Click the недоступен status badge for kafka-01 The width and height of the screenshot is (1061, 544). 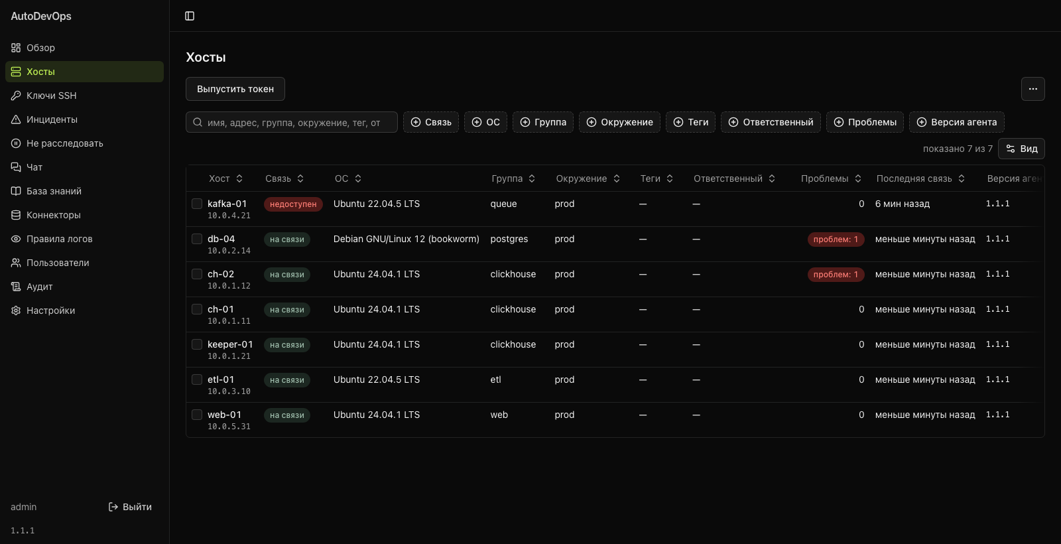293,204
